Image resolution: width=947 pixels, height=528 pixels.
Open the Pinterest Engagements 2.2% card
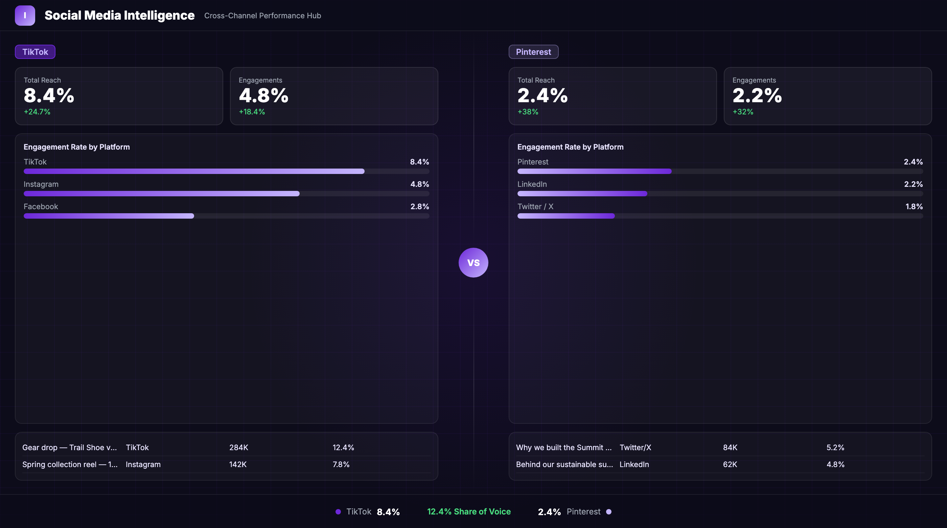click(828, 96)
